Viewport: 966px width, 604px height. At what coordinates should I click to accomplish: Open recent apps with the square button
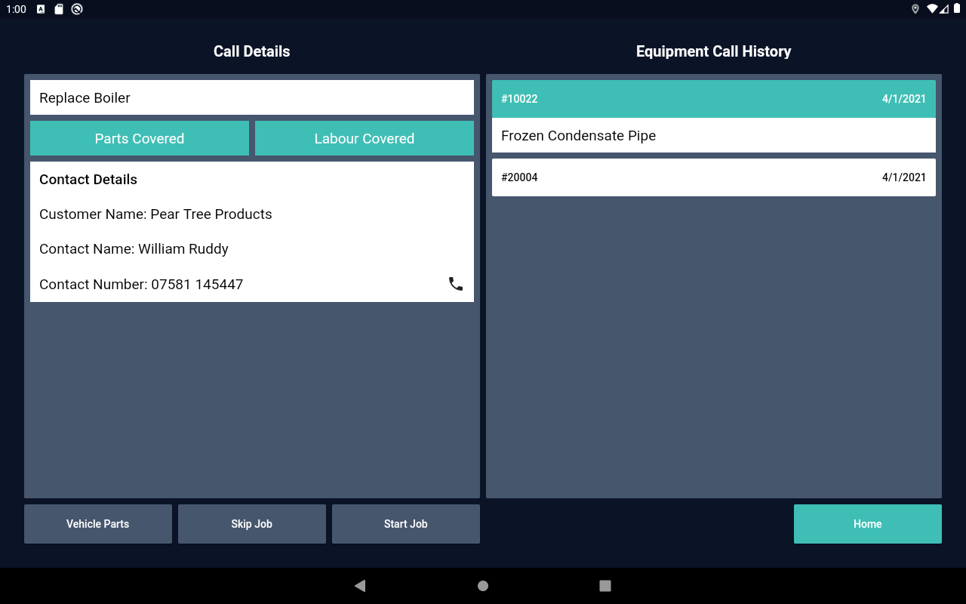pos(605,586)
